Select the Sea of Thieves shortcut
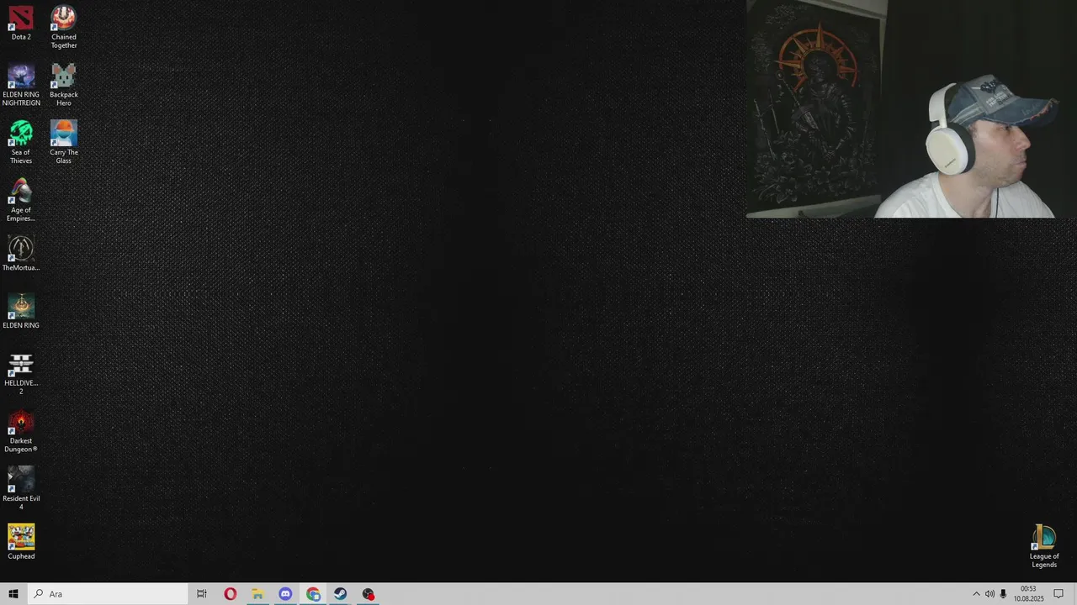1077x605 pixels. click(21, 142)
